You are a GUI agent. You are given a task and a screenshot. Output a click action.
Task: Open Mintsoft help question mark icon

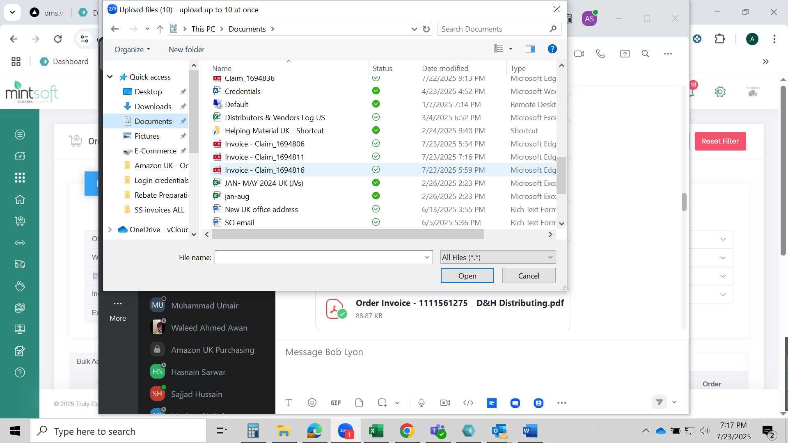(20, 372)
